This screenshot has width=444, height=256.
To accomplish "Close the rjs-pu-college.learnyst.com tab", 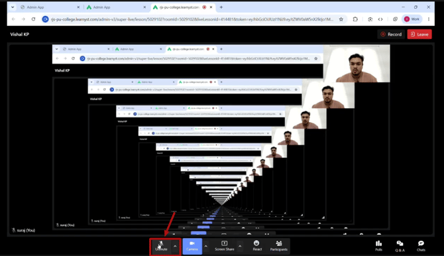I will coord(211,7).
